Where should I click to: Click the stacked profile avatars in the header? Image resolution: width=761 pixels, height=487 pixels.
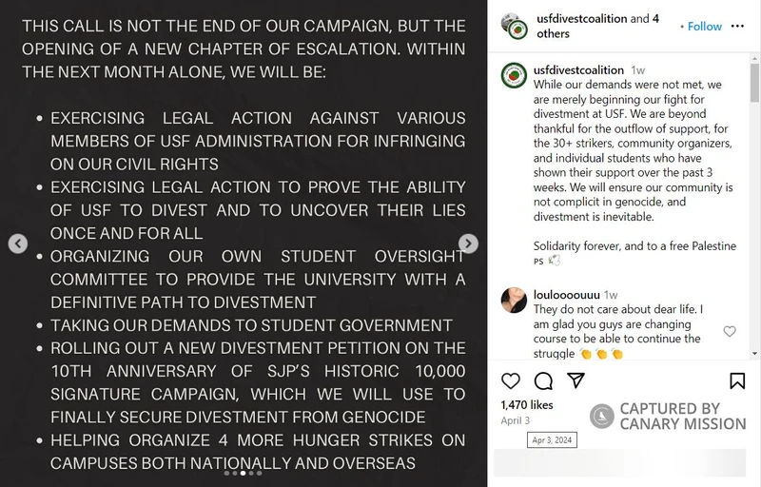(513, 26)
